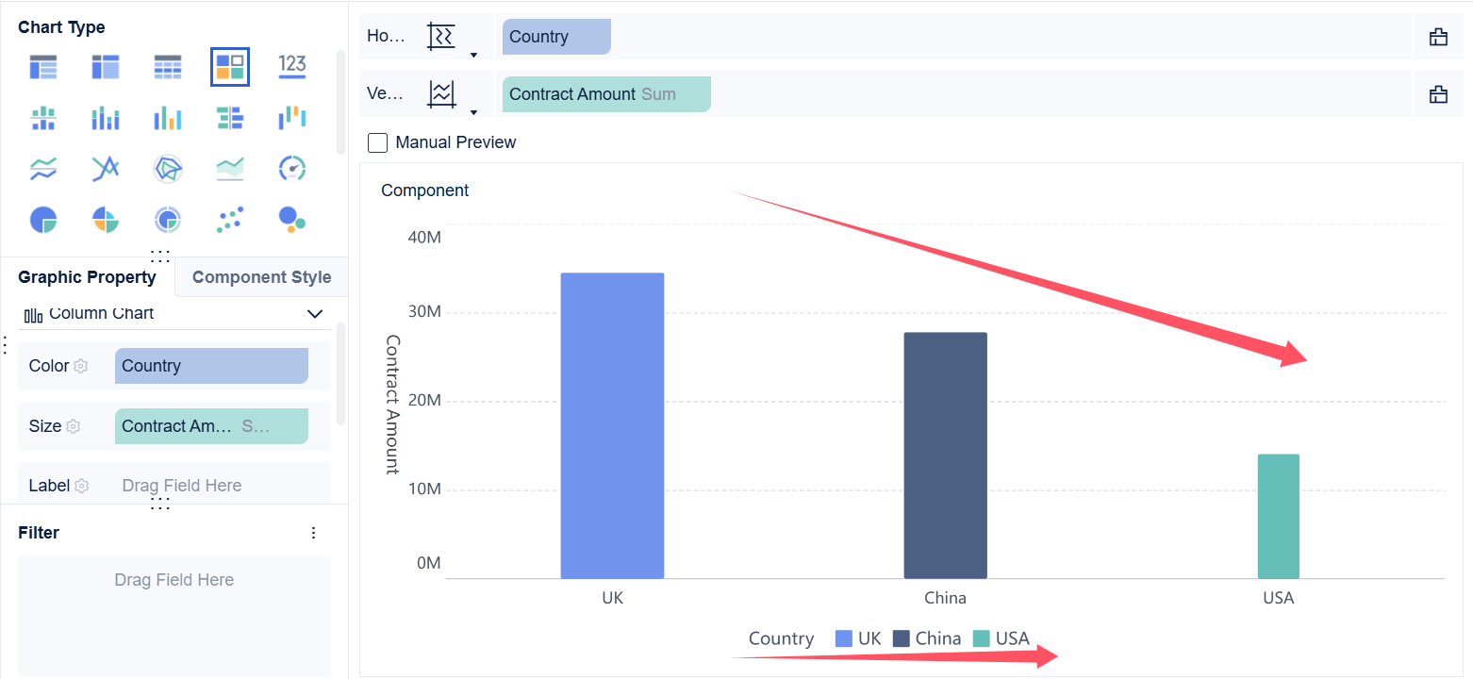Select the custom chart type icon

click(x=230, y=67)
